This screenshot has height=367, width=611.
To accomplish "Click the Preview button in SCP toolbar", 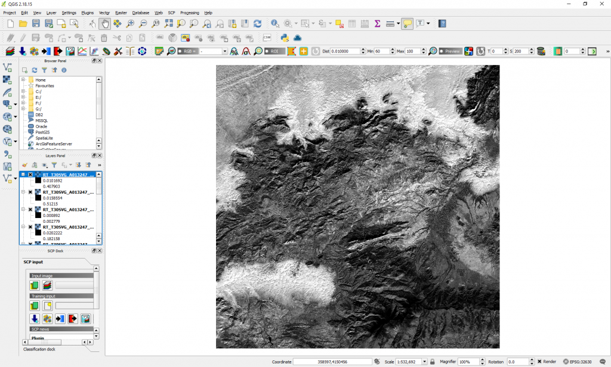I will [x=450, y=51].
